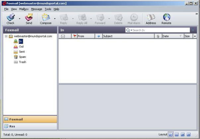Open the Address book icon

(x=151, y=17)
